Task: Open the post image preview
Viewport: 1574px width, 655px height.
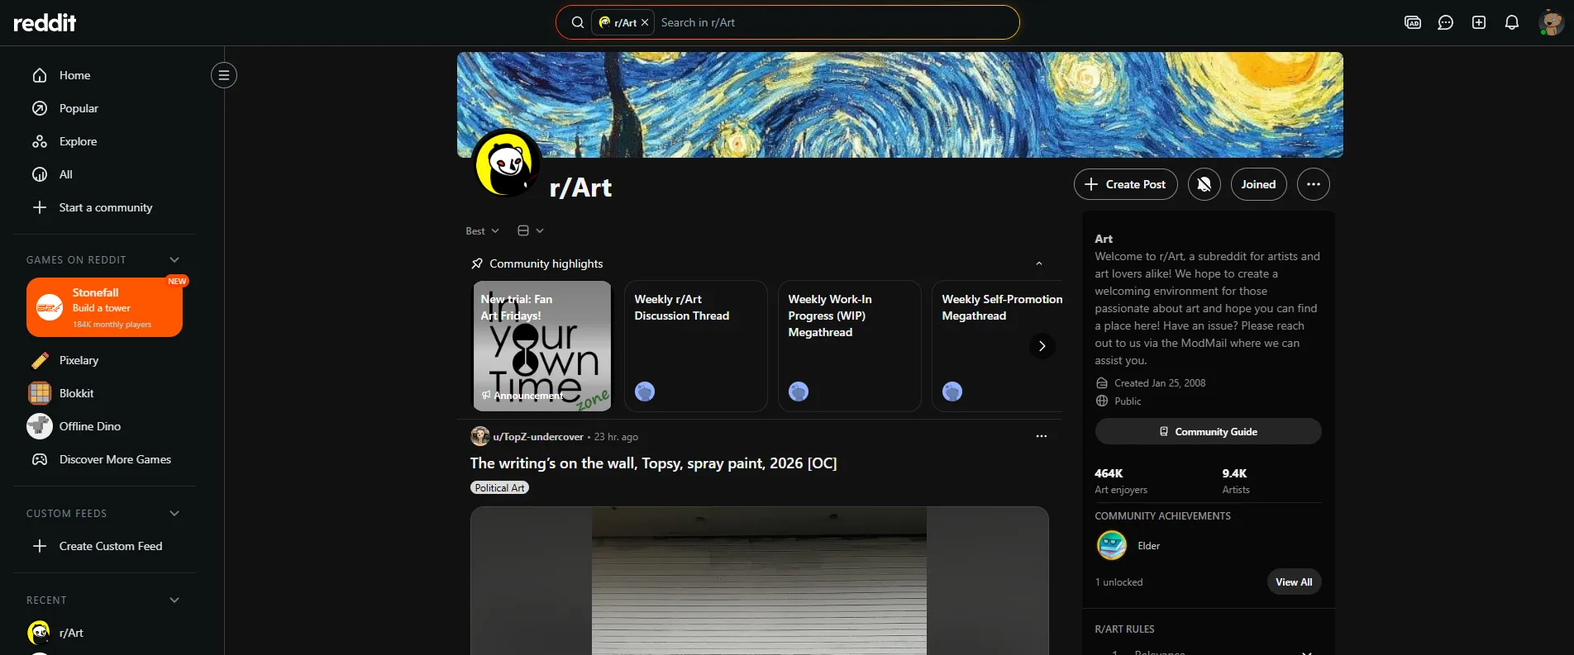Action: pyautogui.click(x=759, y=581)
